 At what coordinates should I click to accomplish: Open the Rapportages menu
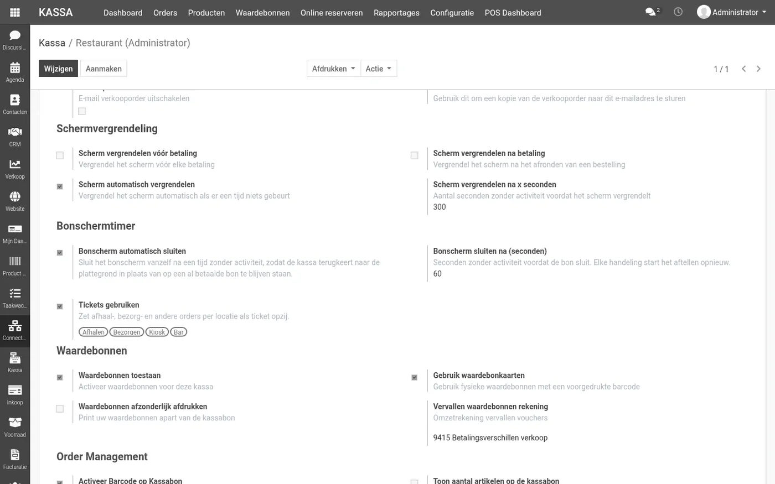pyautogui.click(x=396, y=13)
